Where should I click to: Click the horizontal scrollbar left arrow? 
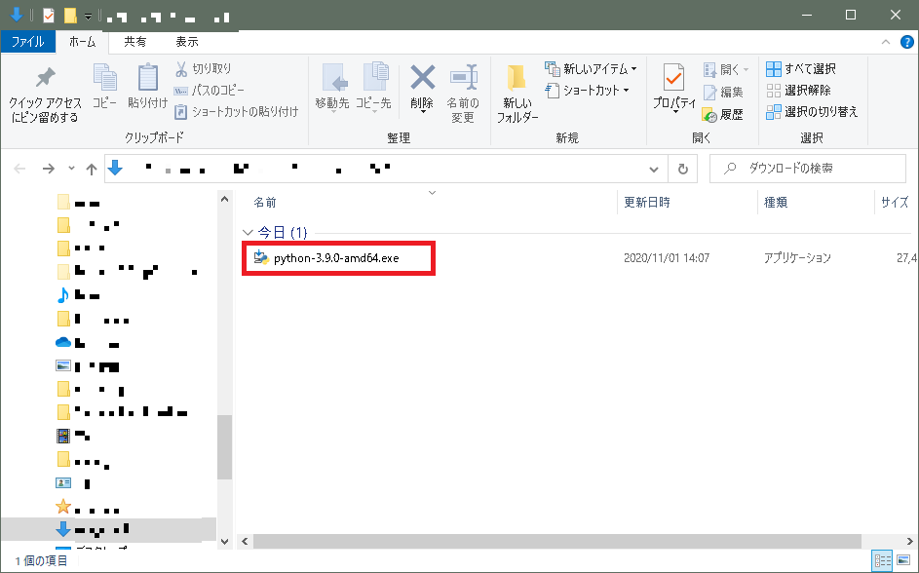pyautogui.click(x=245, y=542)
